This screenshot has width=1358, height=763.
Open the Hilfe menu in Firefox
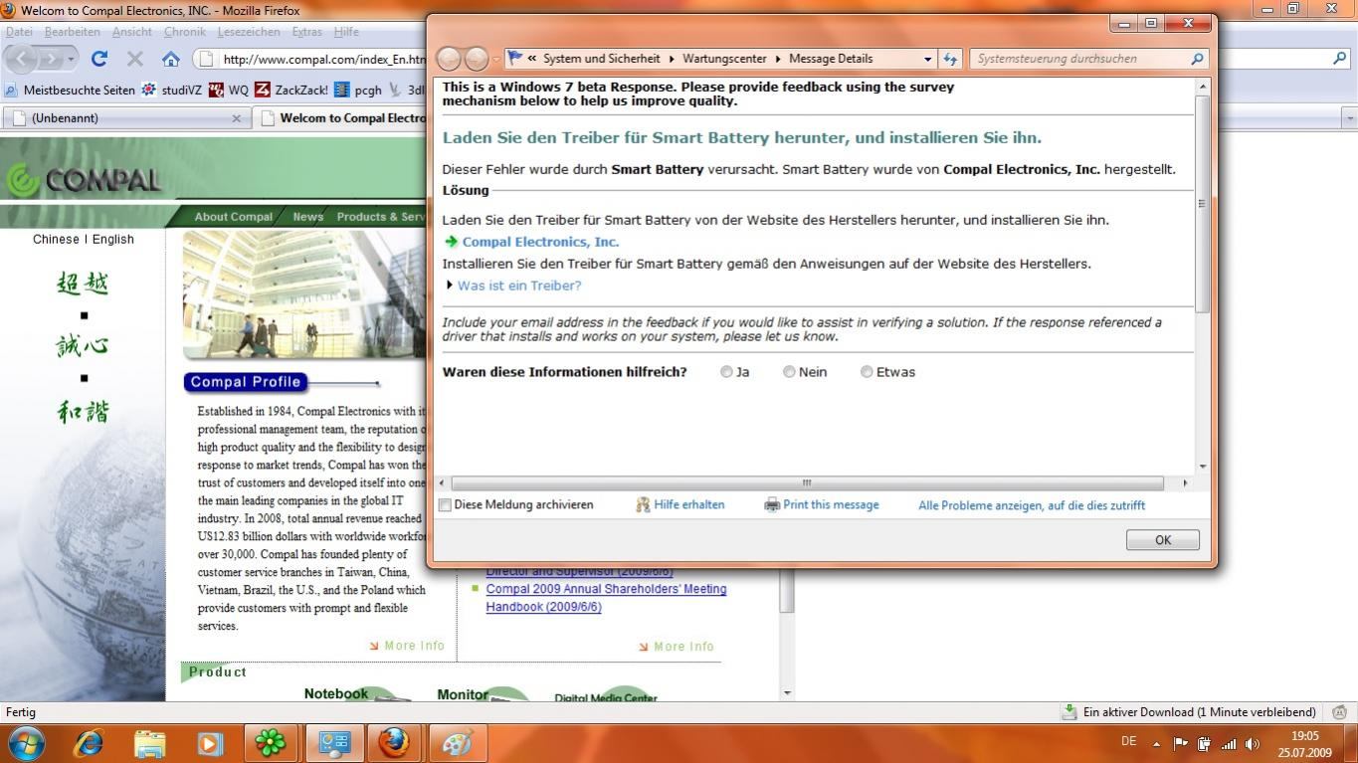pos(346,32)
